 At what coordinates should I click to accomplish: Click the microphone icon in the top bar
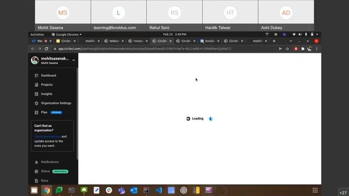point(306,34)
